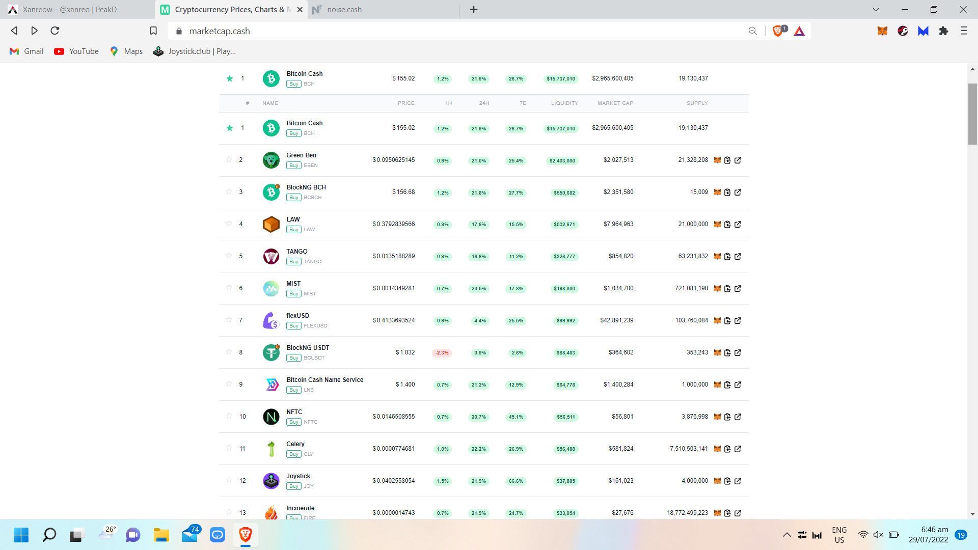Open the browser extensions puzzle icon
The image size is (978, 550).
[943, 31]
